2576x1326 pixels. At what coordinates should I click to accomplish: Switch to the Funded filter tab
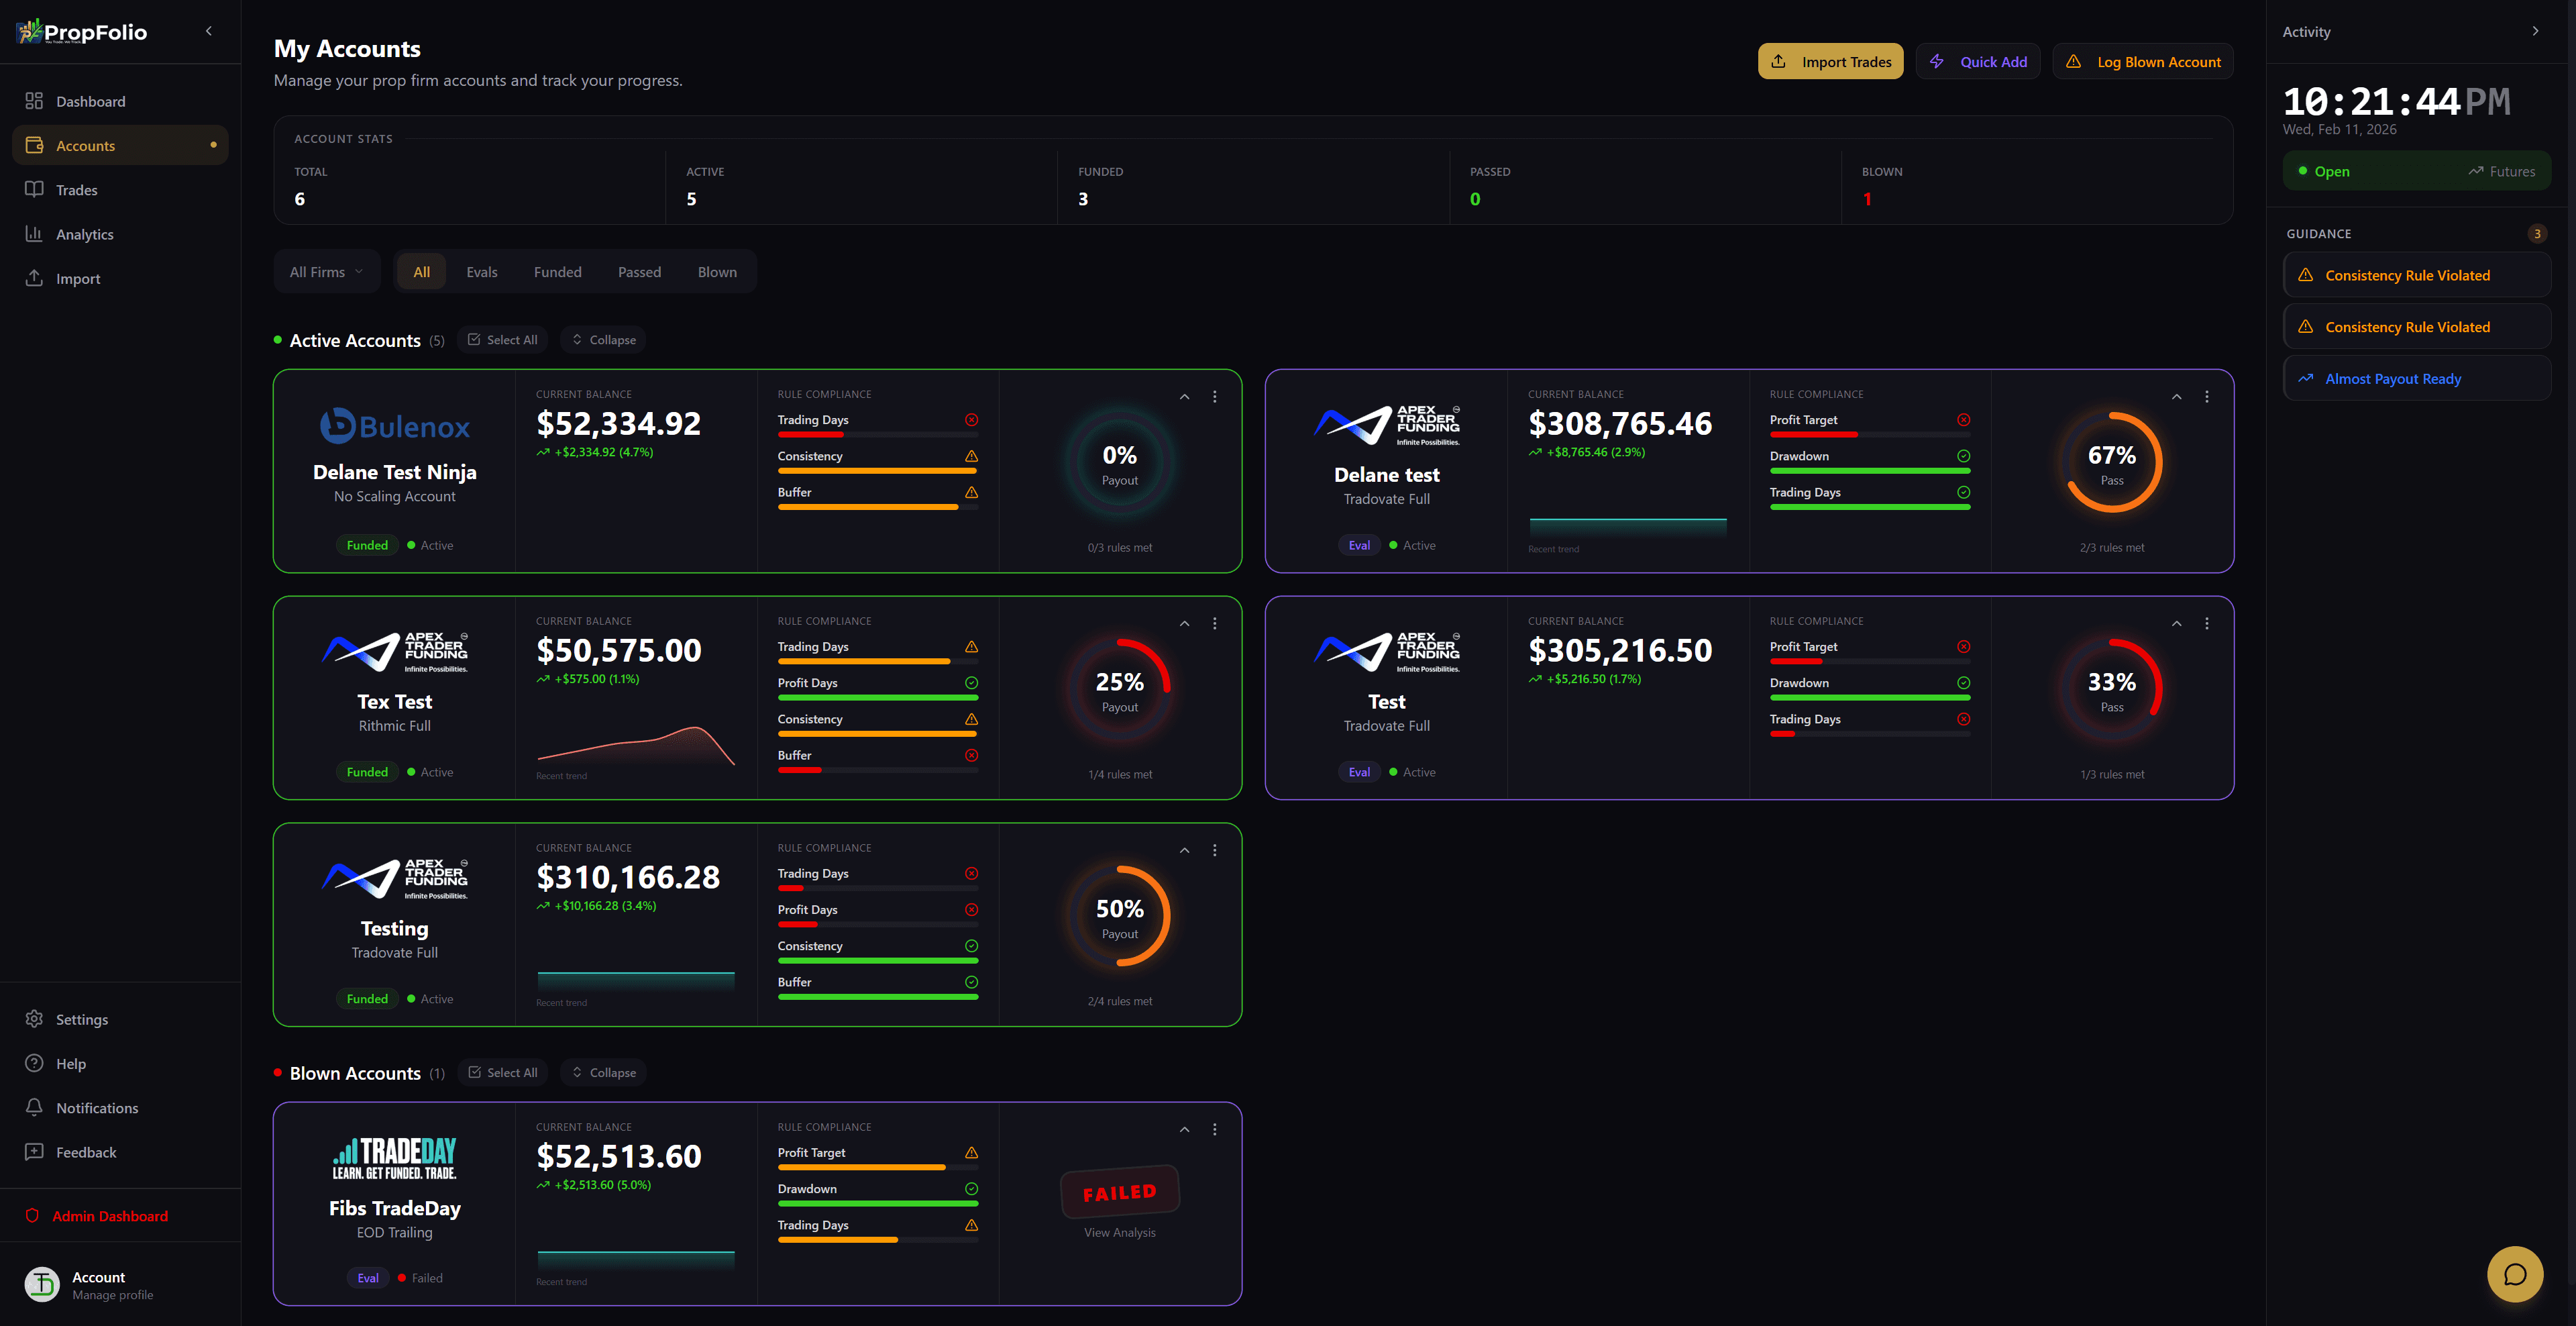coord(557,272)
